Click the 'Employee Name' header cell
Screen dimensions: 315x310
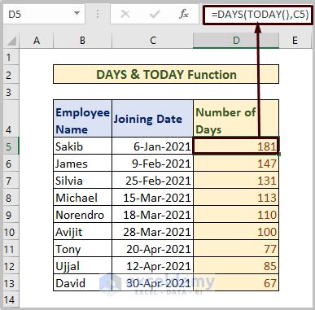coord(82,119)
